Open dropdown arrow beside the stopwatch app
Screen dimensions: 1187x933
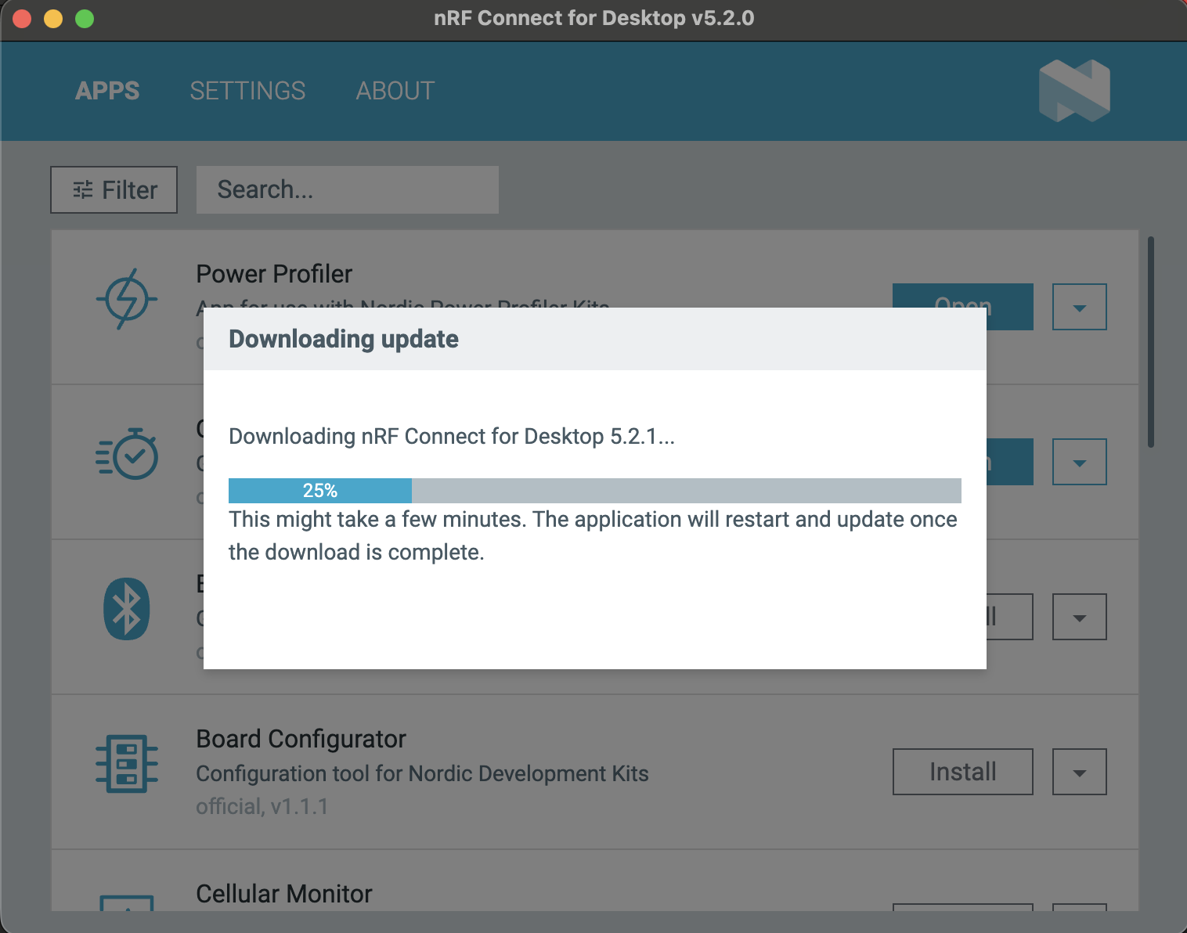coord(1080,462)
